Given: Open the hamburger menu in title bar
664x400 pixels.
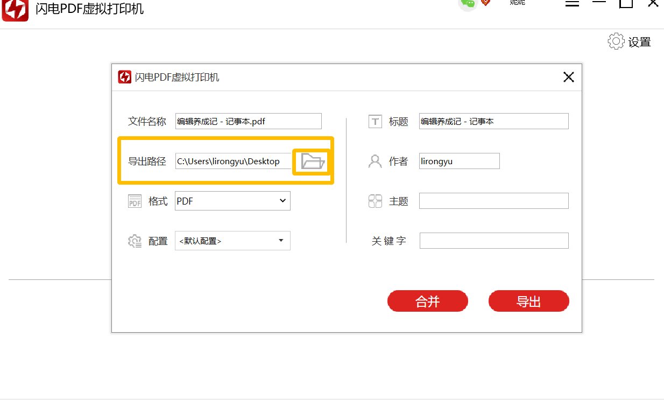Looking at the screenshot, I should click(572, 3).
